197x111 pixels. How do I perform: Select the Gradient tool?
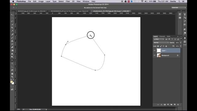12,51
